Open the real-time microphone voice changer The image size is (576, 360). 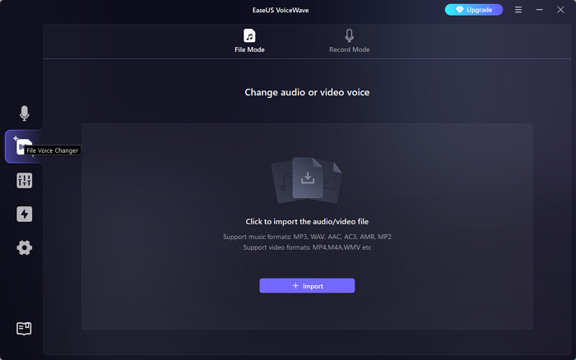(x=24, y=113)
